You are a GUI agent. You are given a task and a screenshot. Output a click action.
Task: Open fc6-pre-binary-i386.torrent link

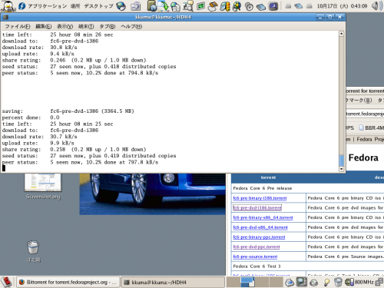[260, 198]
